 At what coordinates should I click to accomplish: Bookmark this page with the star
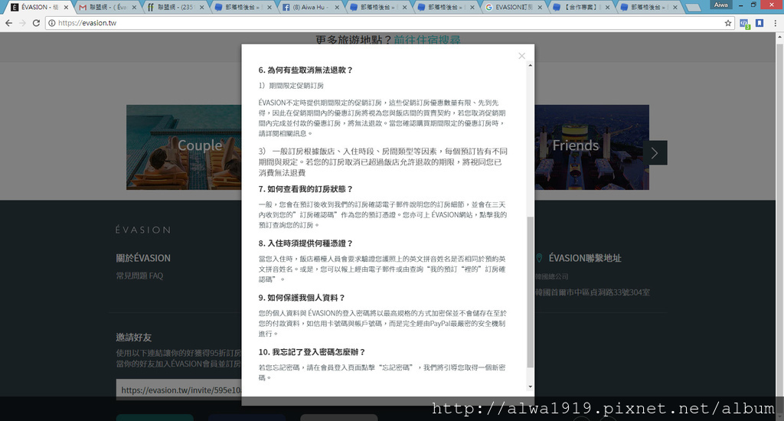point(728,23)
